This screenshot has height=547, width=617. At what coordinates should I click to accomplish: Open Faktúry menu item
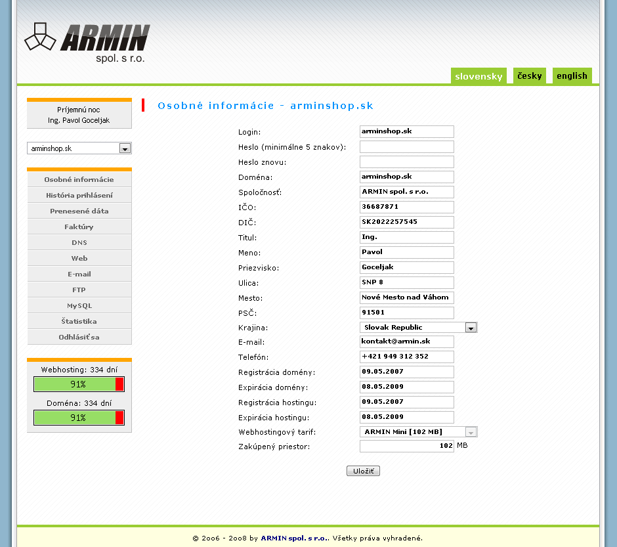click(79, 227)
